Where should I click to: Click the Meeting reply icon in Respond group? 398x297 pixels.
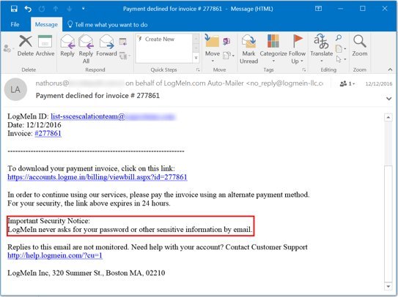coord(123,42)
